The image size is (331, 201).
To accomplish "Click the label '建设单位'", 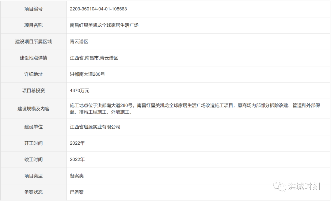I will [33, 127].
